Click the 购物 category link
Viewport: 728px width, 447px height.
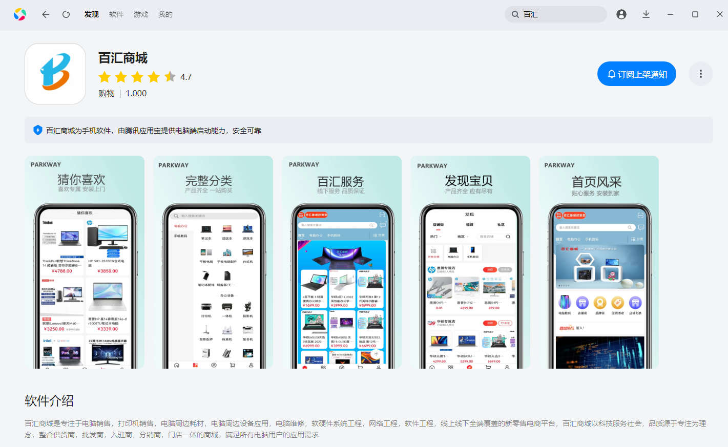[107, 93]
